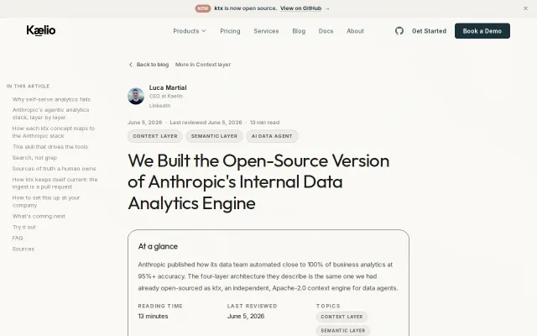This screenshot has height=336, width=537.
Task: Click the 13 min read text
Action: 264,123
